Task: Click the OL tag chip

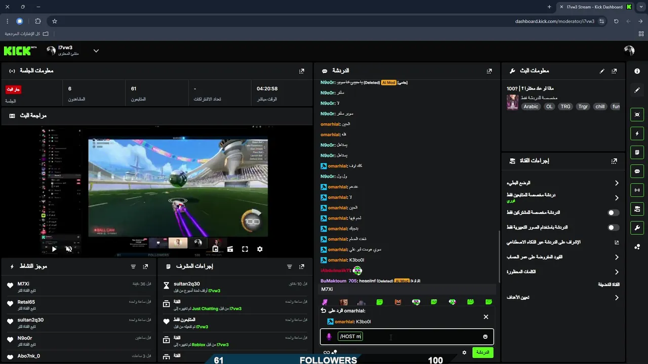Action: click(549, 107)
